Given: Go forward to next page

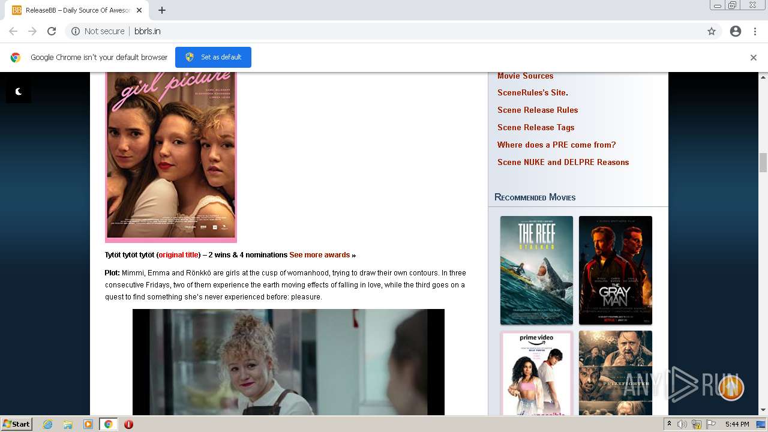Looking at the screenshot, I should click(32, 31).
